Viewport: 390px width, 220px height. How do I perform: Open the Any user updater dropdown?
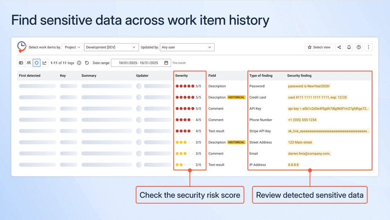coord(187,47)
